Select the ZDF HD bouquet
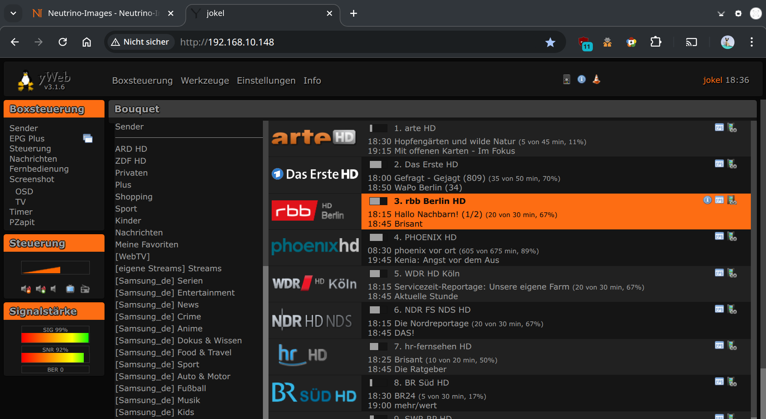 130,161
